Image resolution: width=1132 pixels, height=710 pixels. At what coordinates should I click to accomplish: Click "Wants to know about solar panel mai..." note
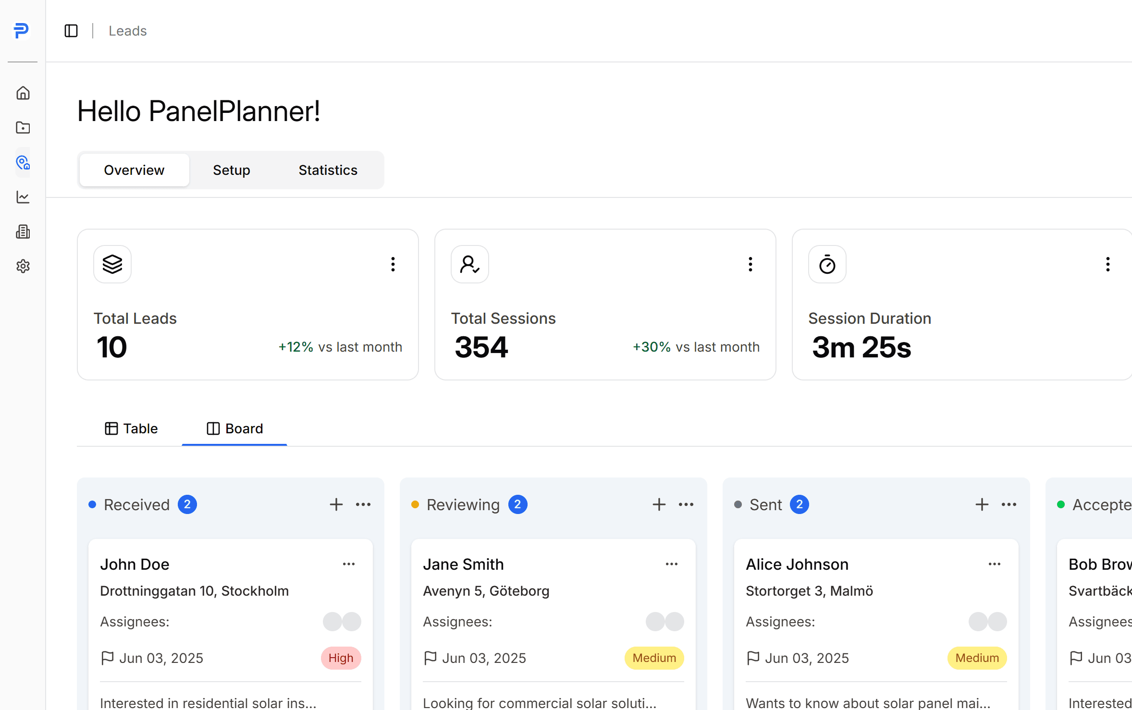(x=868, y=703)
